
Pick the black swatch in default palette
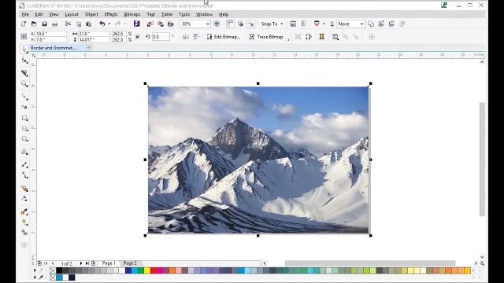coord(59,270)
